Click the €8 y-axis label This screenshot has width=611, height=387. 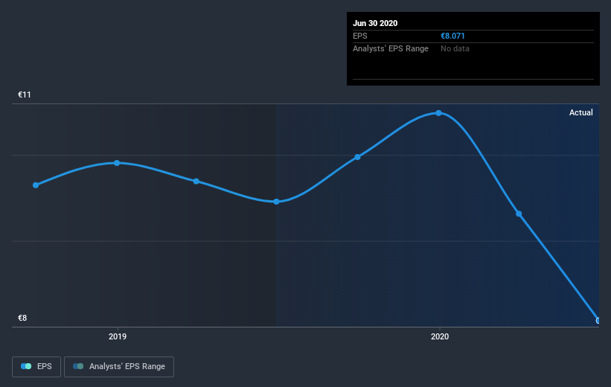pos(22,318)
